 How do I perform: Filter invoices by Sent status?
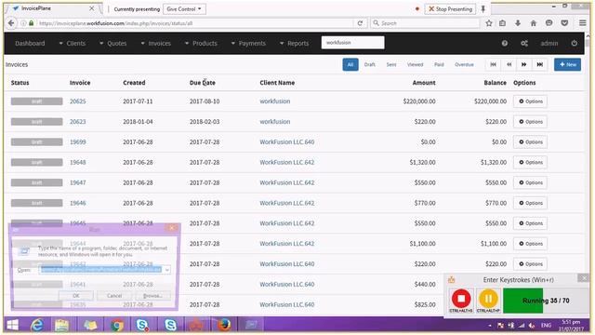[x=391, y=64]
